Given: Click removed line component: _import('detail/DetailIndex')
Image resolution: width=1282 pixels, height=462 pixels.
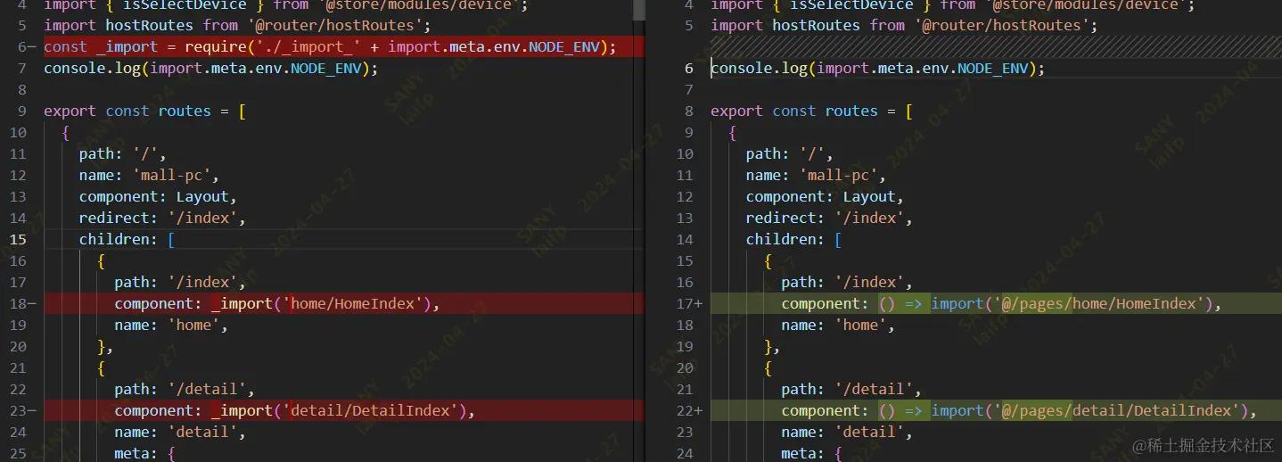Looking at the screenshot, I should pyautogui.click(x=295, y=410).
